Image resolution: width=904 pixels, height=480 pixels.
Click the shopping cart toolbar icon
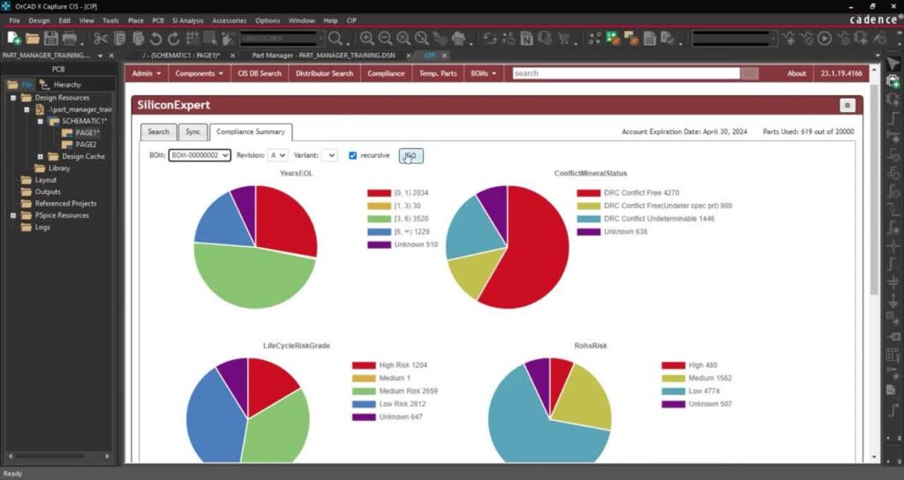[x=563, y=39]
